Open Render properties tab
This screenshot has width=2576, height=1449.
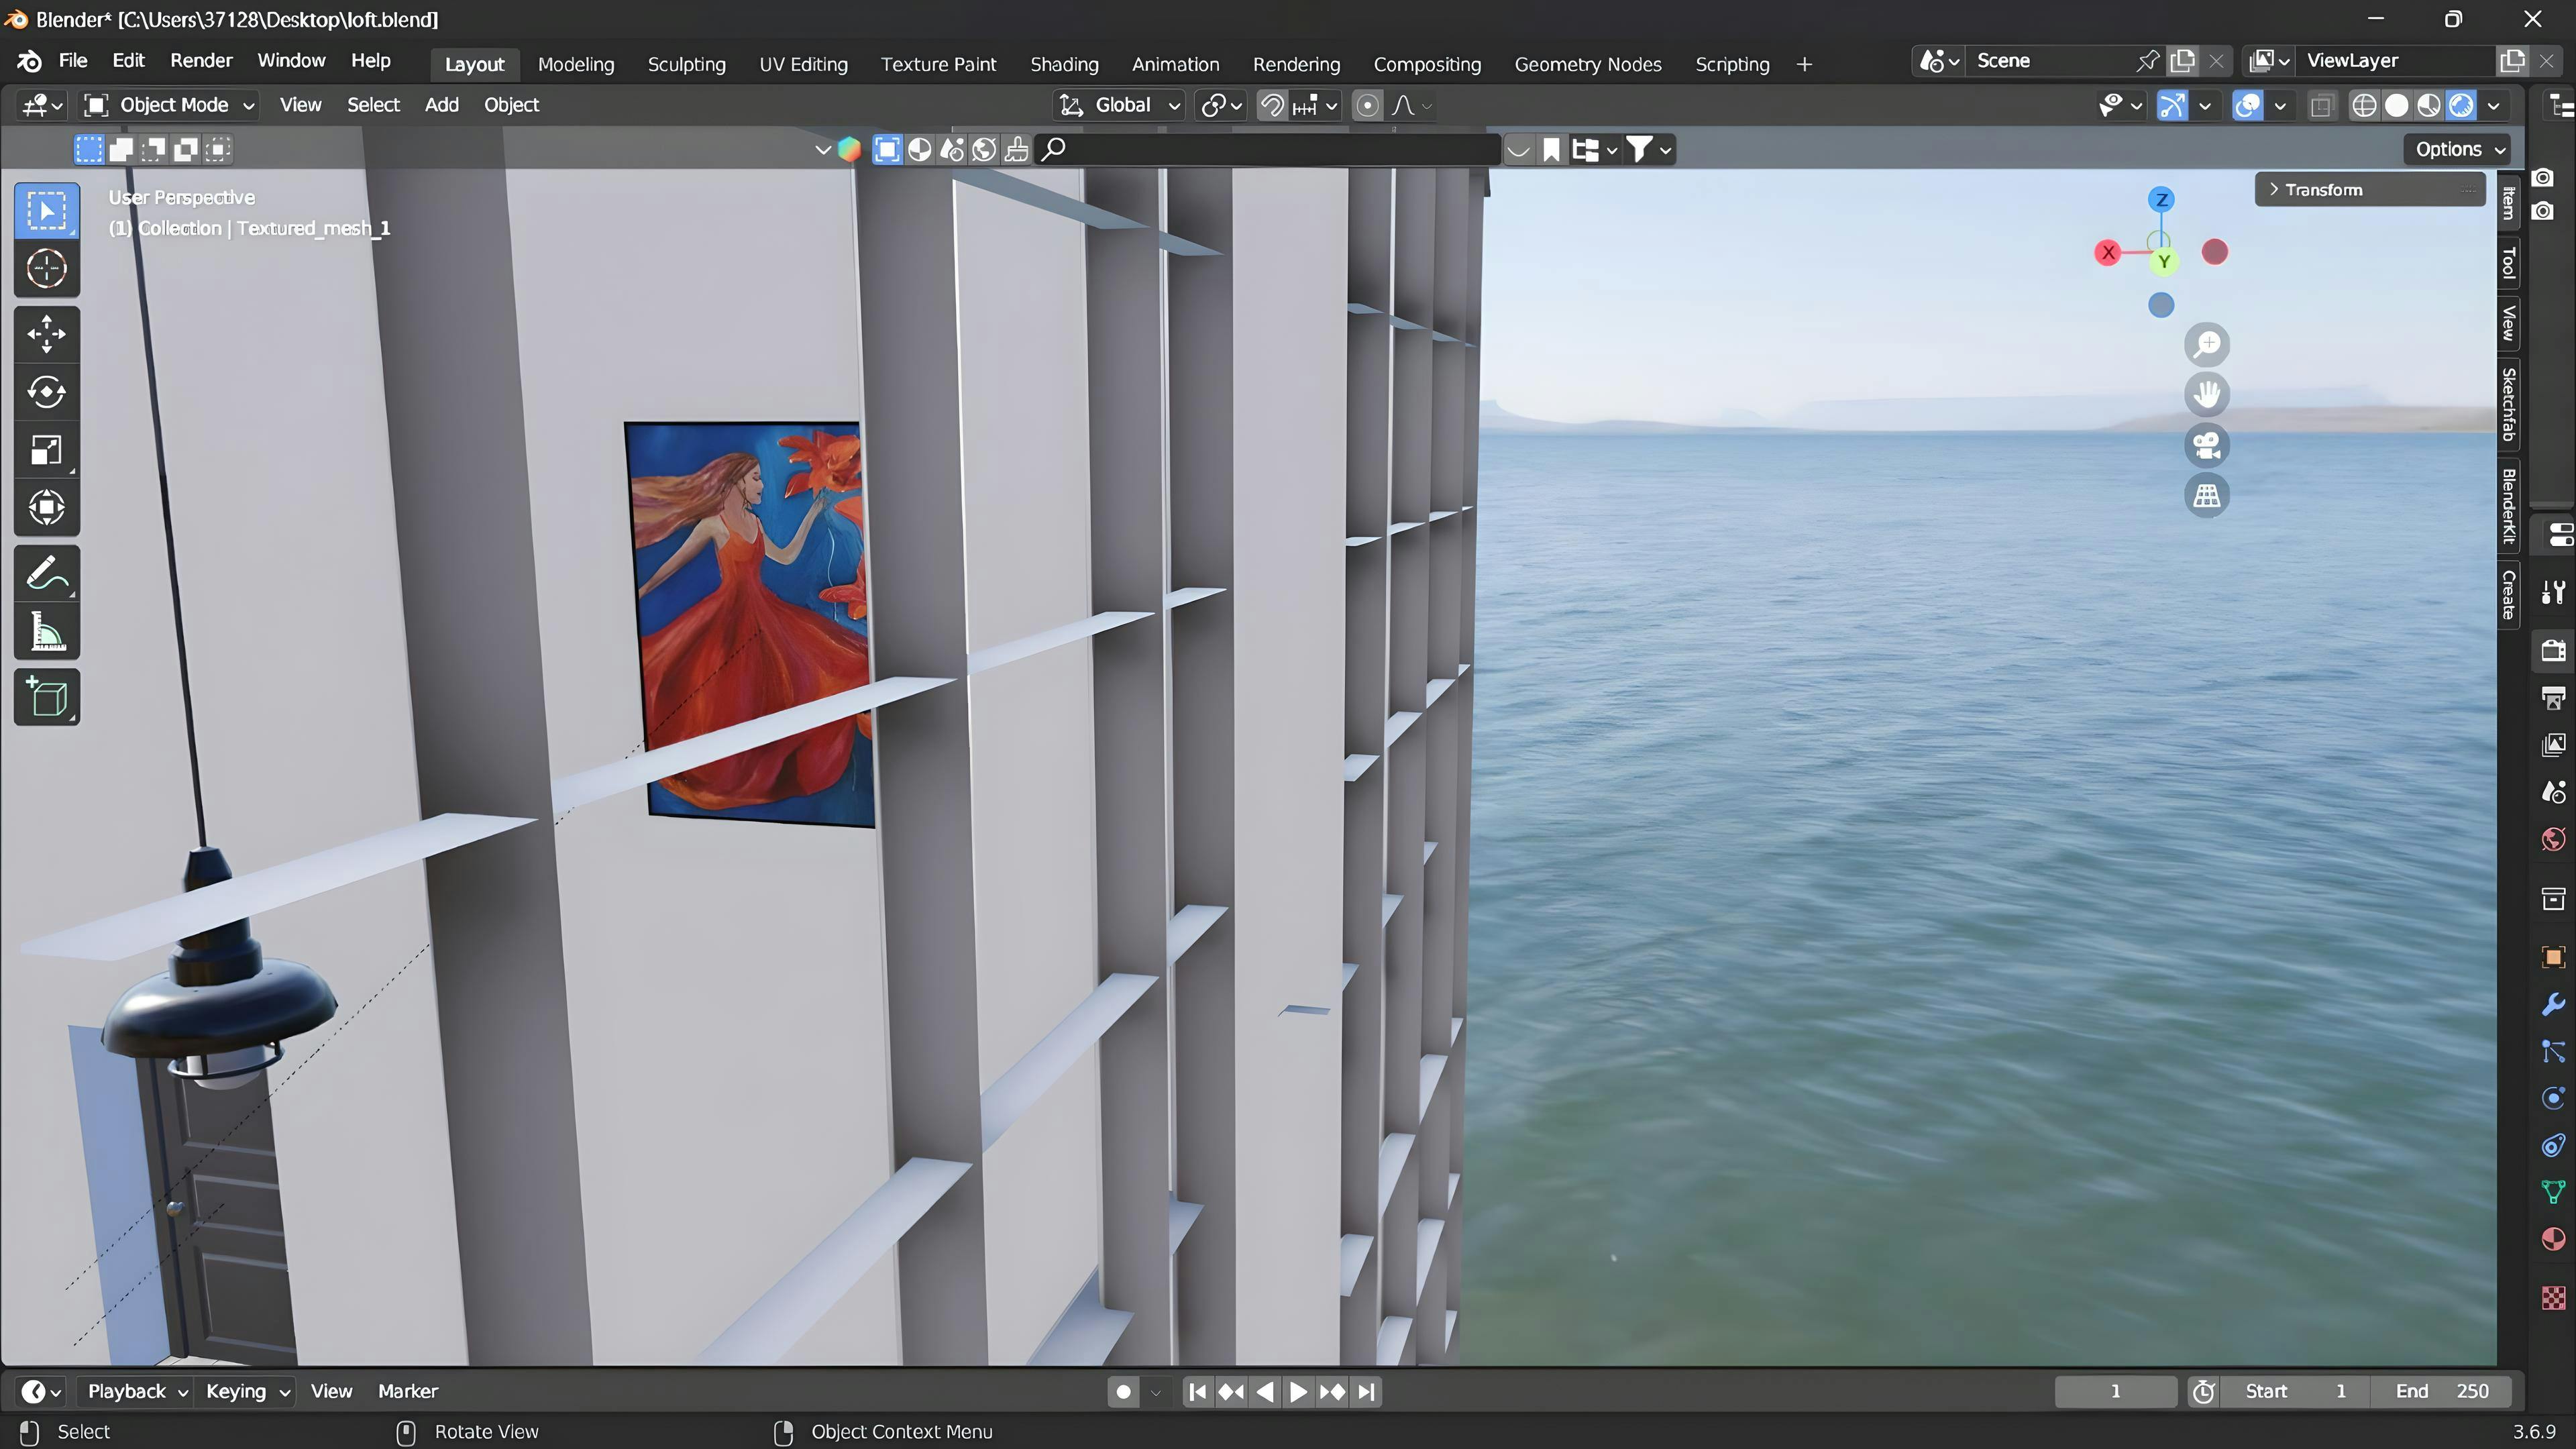(2553, 650)
